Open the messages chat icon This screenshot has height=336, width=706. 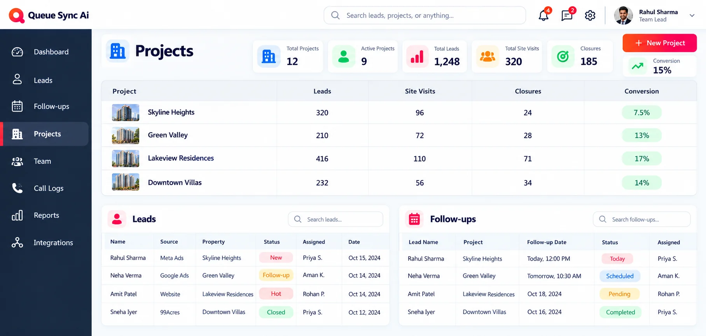[x=567, y=16]
